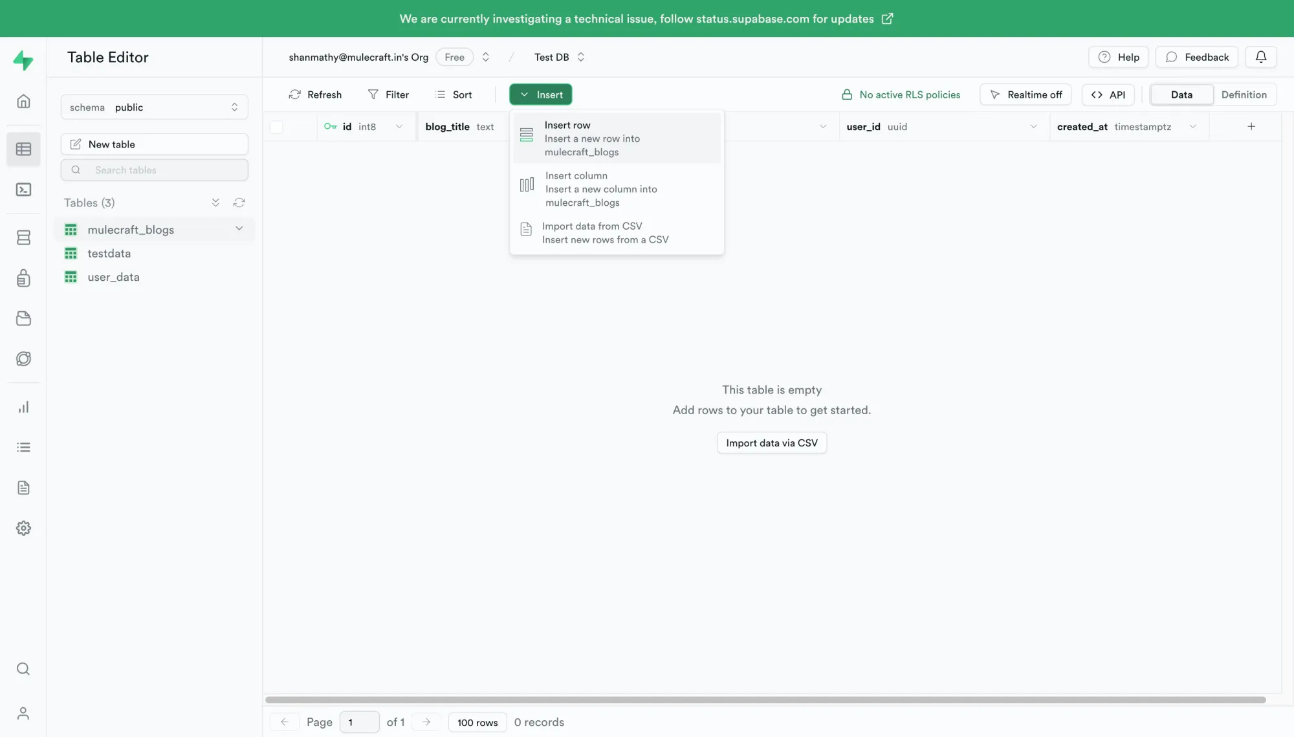Screen dimensions: 1294x737
Task: Toggle Realtime off button
Action: [1025, 94]
